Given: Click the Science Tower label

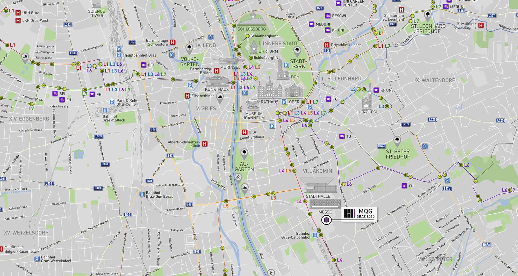Looking at the screenshot, I should tap(96, 13).
